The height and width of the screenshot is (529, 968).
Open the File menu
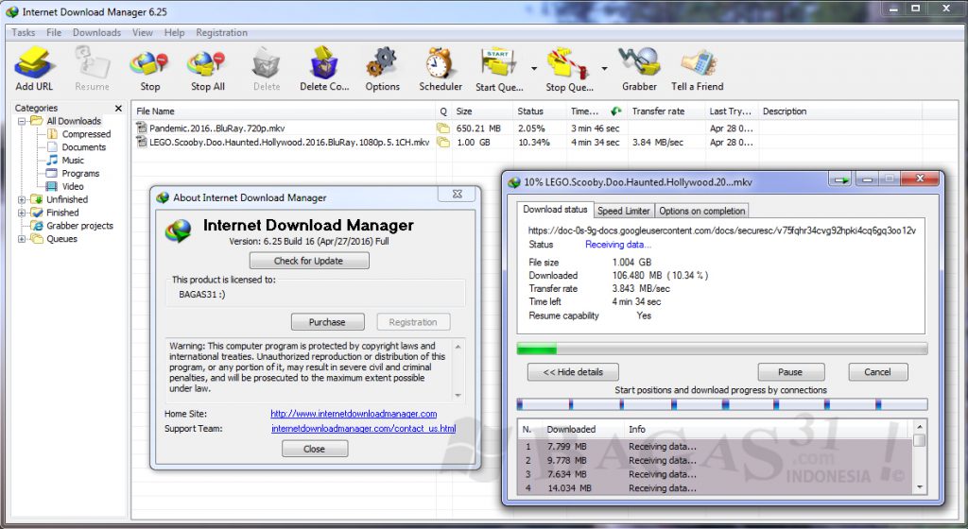[54, 33]
